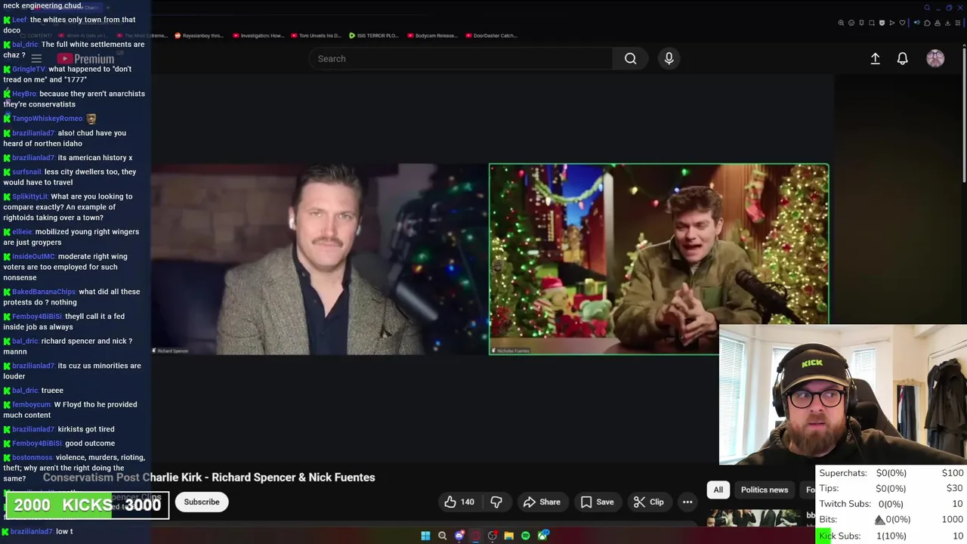967x544 pixels.
Task: Like the video showing 140 likes
Action: [x=459, y=502]
